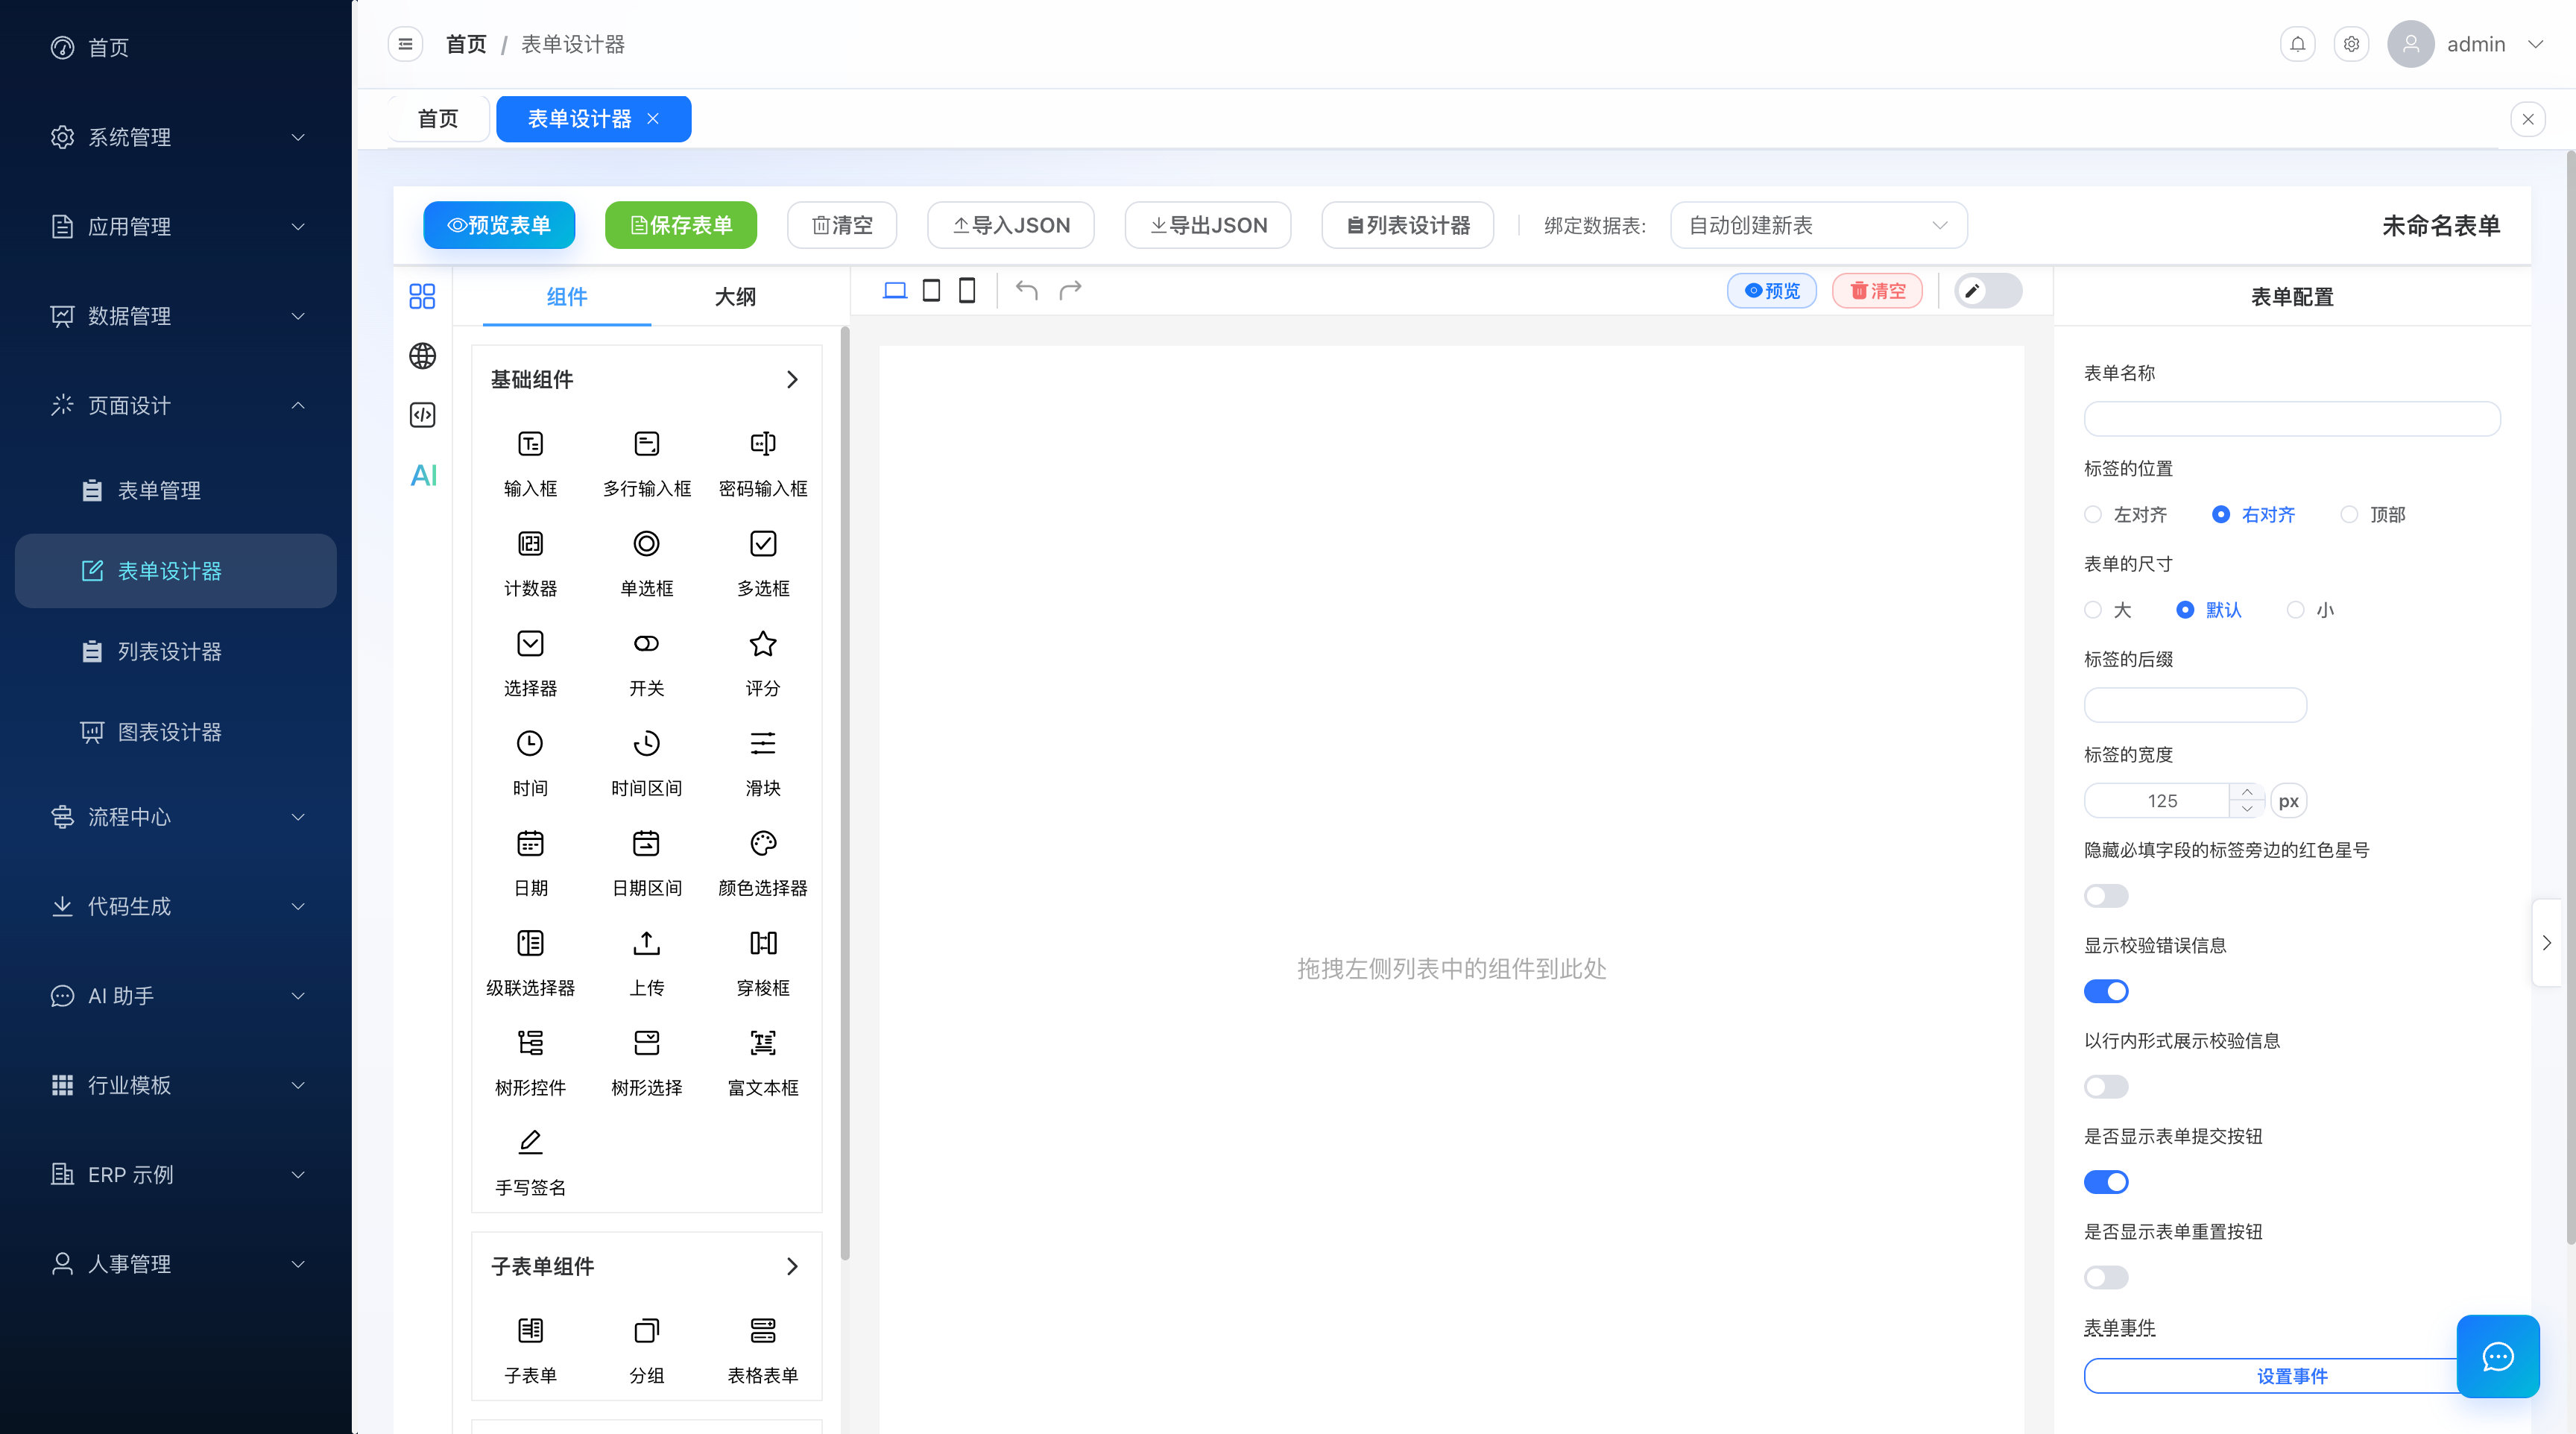
Task: Open the 绑定数据表 dropdown
Action: click(x=1818, y=226)
